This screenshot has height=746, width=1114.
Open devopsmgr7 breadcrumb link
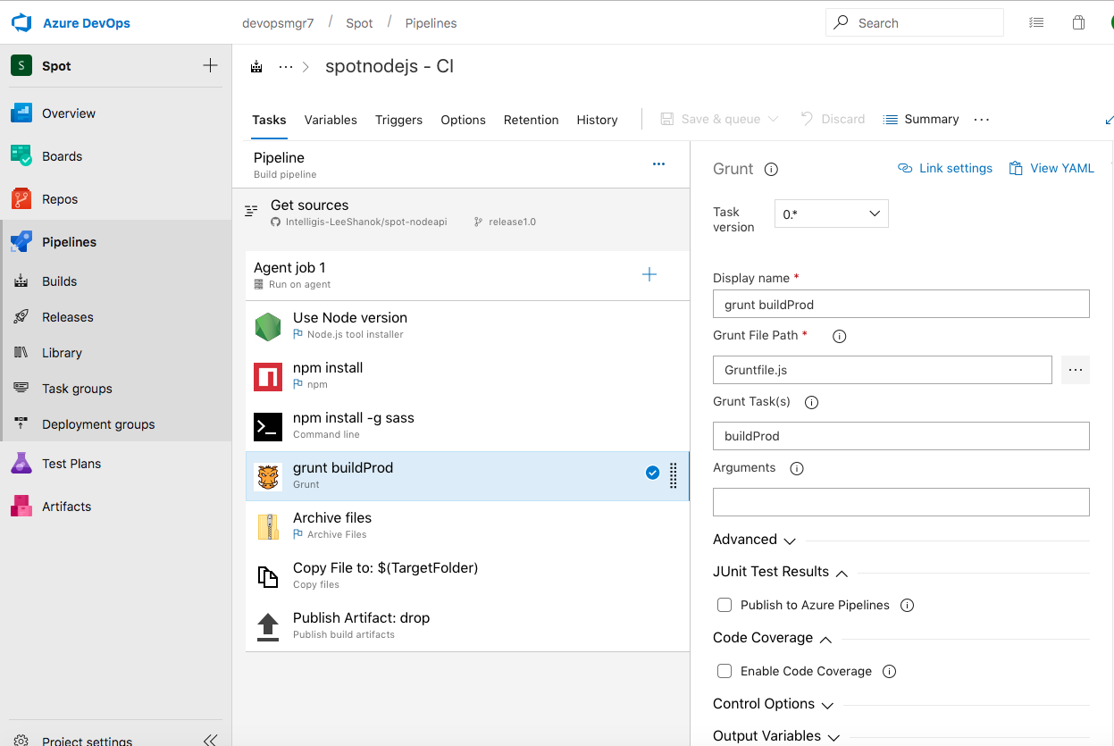pyautogui.click(x=278, y=23)
